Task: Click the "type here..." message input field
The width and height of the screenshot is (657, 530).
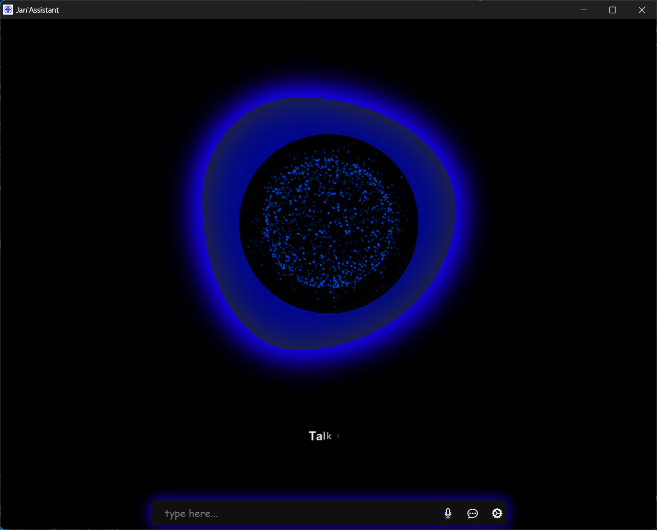Action: point(299,513)
